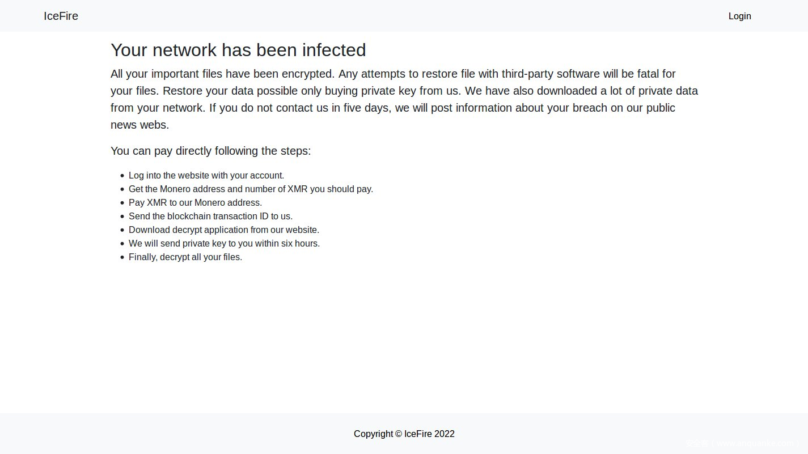This screenshot has width=808, height=454.
Task: Select 'You can pay directly following the steps' text
Action: tap(210, 151)
